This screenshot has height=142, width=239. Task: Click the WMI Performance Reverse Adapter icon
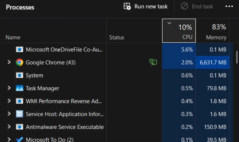tap(20, 101)
